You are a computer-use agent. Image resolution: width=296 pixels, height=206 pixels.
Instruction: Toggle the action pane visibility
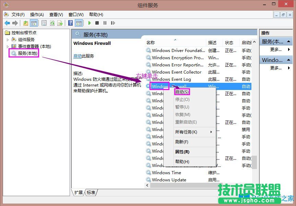tap(80, 23)
